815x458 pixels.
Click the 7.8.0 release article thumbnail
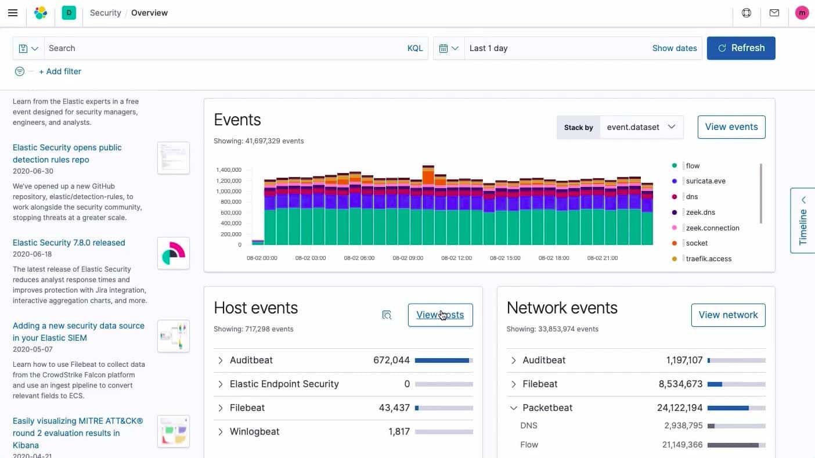pos(174,253)
